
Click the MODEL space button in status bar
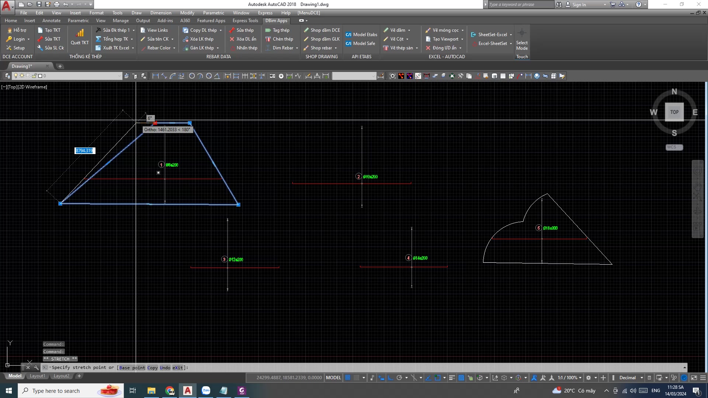click(x=333, y=378)
